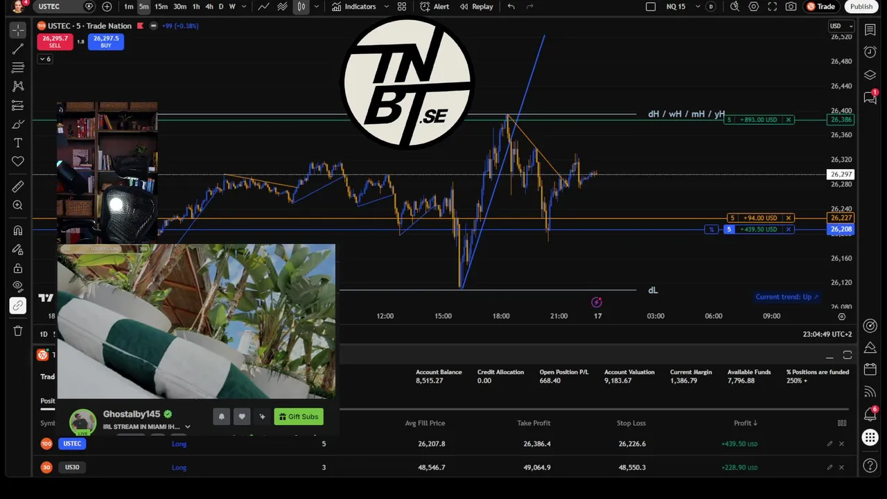Viewport: 887px width, 499px height.
Task: Toggle the highlighted drawing sync link icon
Action: coord(18,306)
